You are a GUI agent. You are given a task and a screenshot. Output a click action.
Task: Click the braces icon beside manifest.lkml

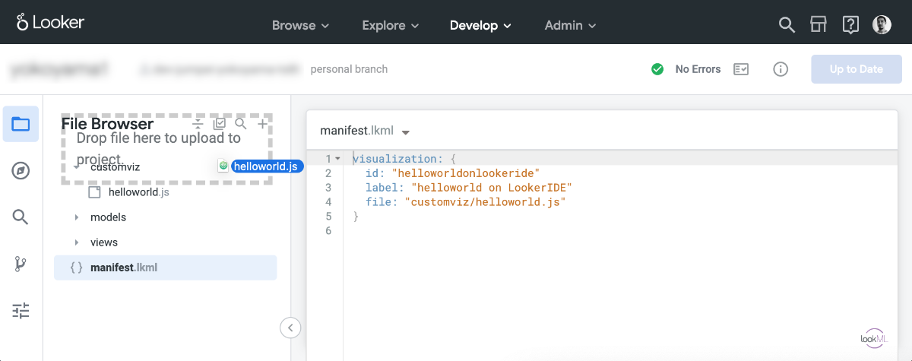coord(76,268)
